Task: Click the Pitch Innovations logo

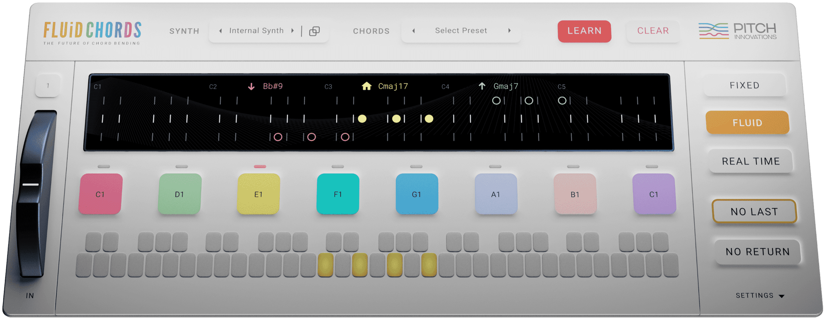Action: point(737,31)
